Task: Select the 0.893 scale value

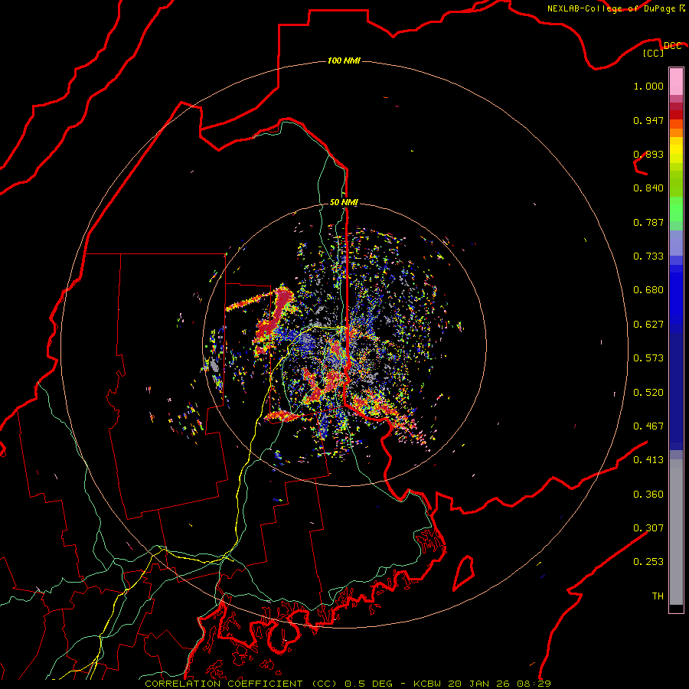Action: coord(648,154)
